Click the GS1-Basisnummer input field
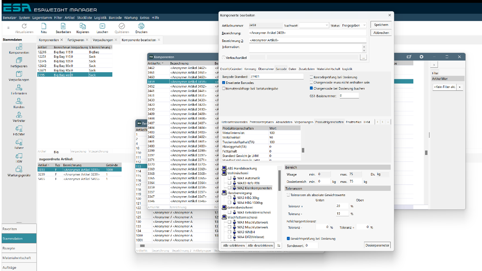Screen dimensions: 482x271 point(349,96)
